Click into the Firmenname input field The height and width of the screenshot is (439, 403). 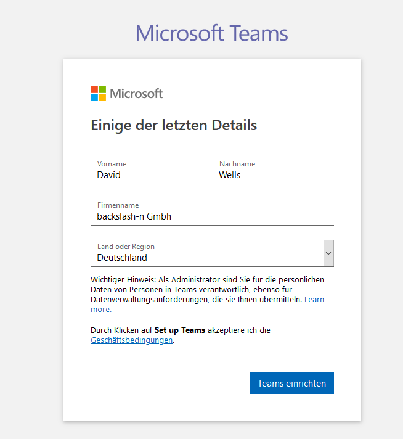click(212, 216)
